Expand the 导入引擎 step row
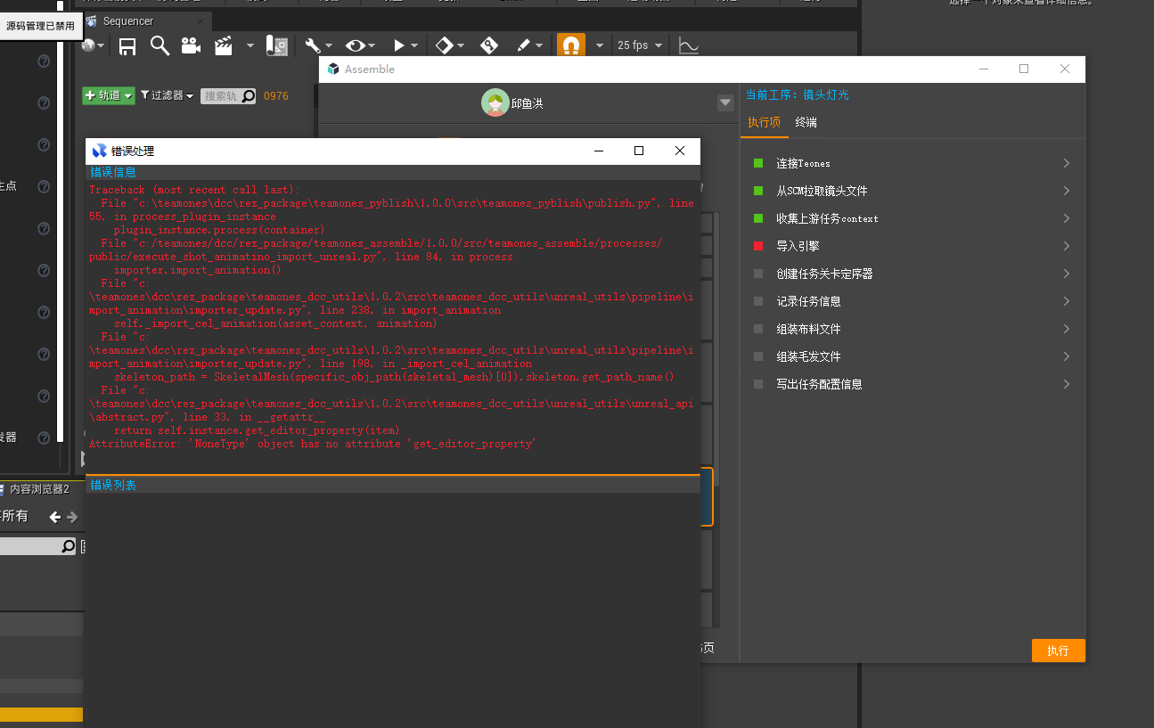1154x728 pixels. pyautogui.click(x=1066, y=246)
